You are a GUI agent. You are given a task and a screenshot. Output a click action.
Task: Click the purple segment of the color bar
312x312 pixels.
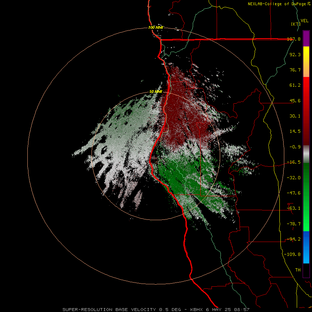point(306,38)
